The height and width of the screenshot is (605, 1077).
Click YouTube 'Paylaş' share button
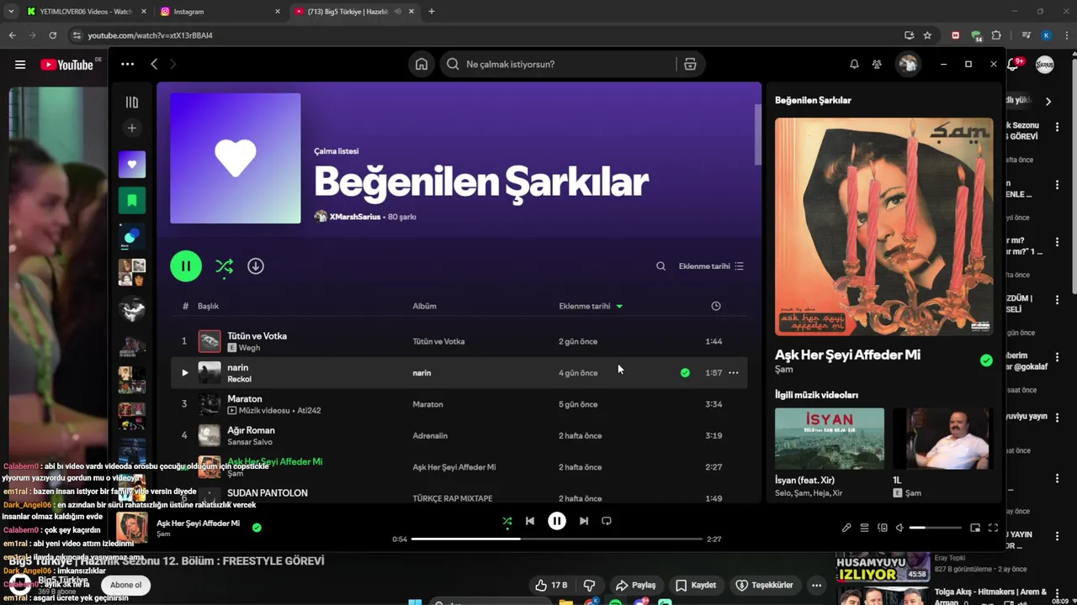coord(635,585)
